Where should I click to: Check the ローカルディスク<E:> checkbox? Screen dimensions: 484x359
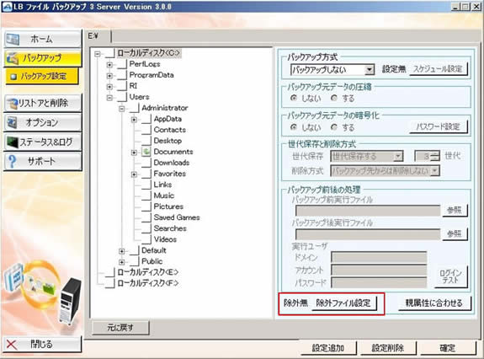coord(110,272)
